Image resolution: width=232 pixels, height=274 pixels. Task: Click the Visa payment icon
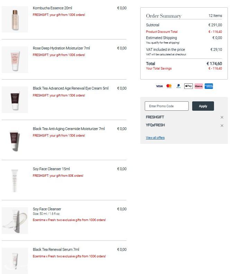point(159,86)
